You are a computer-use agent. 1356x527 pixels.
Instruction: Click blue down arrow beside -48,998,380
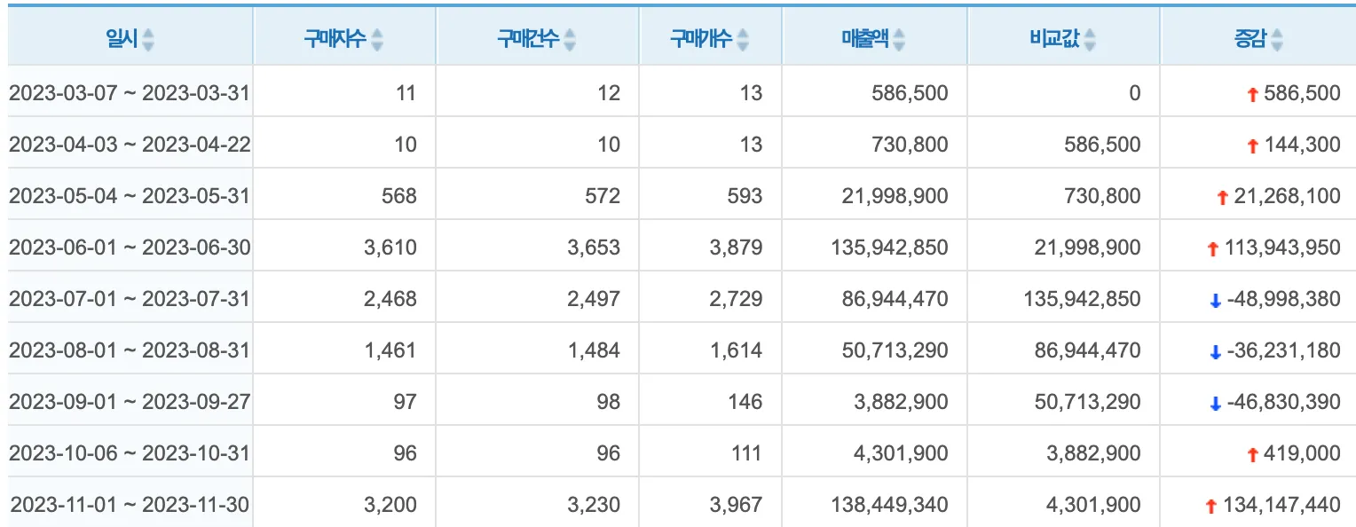pos(1215,301)
